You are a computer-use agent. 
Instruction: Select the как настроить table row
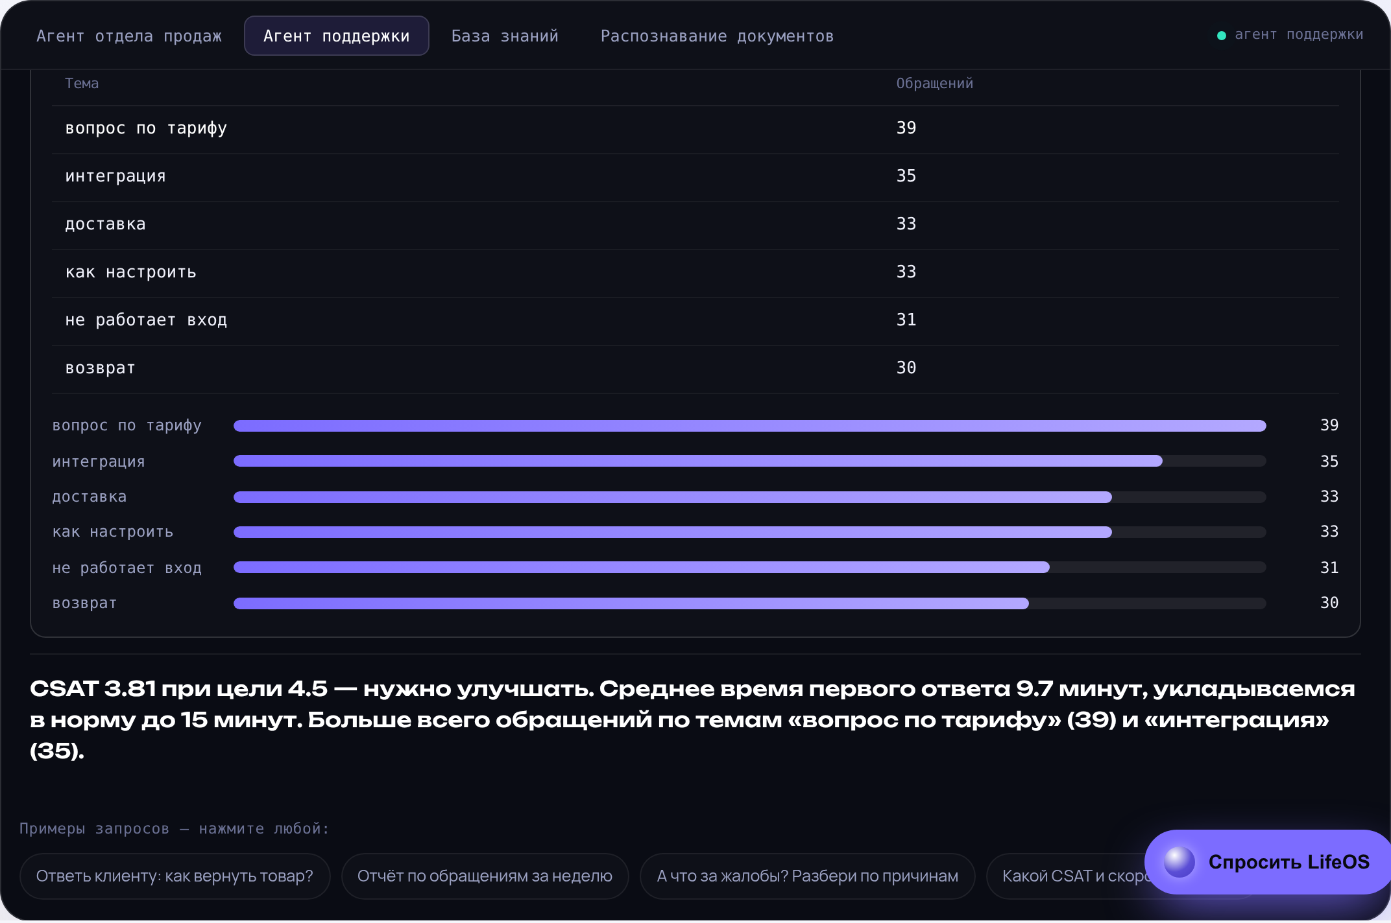695,273
